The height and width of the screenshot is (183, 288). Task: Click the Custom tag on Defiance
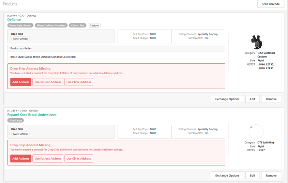[94, 26]
